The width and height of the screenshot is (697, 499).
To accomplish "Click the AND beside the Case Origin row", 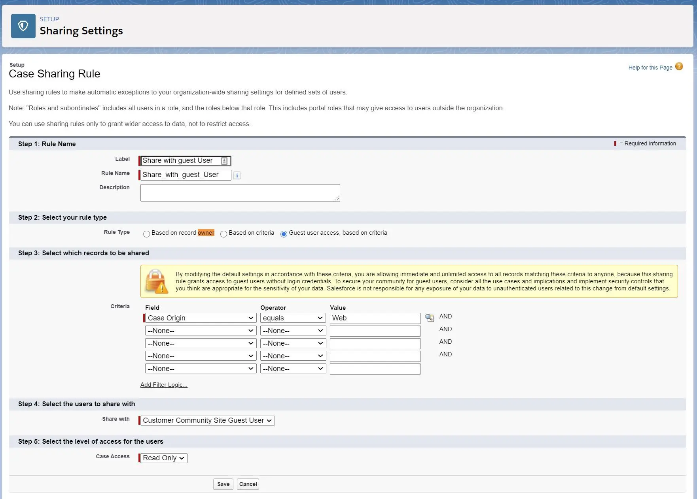I will tap(445, 316).
